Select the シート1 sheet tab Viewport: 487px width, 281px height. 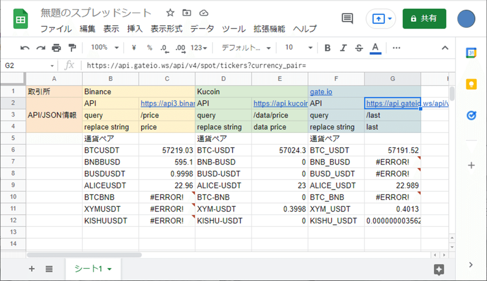[93, 268]
